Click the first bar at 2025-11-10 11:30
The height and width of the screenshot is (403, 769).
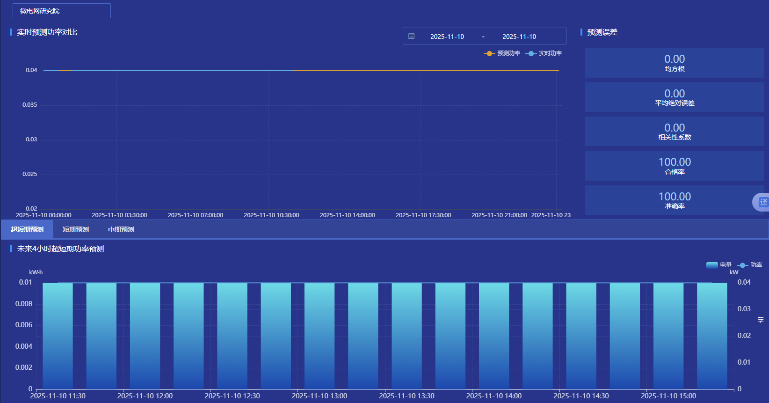tap(58, 336)
